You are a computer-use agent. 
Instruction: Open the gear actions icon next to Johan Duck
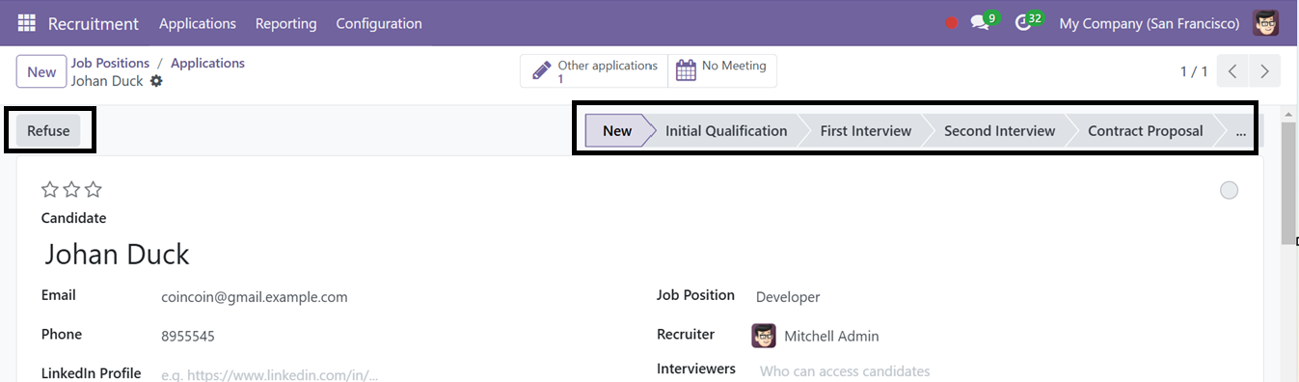click(156, 81)
